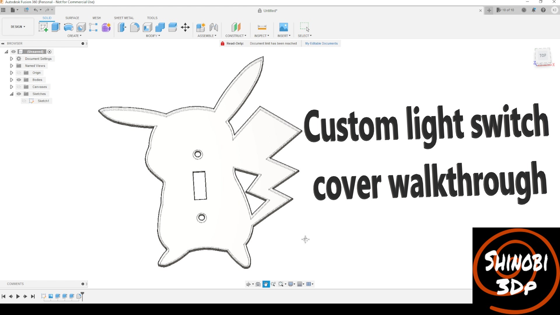Select the Move/Copy tool
This screenshot has height=315, width=560.
pyautogui.click(x=185, y=27)
